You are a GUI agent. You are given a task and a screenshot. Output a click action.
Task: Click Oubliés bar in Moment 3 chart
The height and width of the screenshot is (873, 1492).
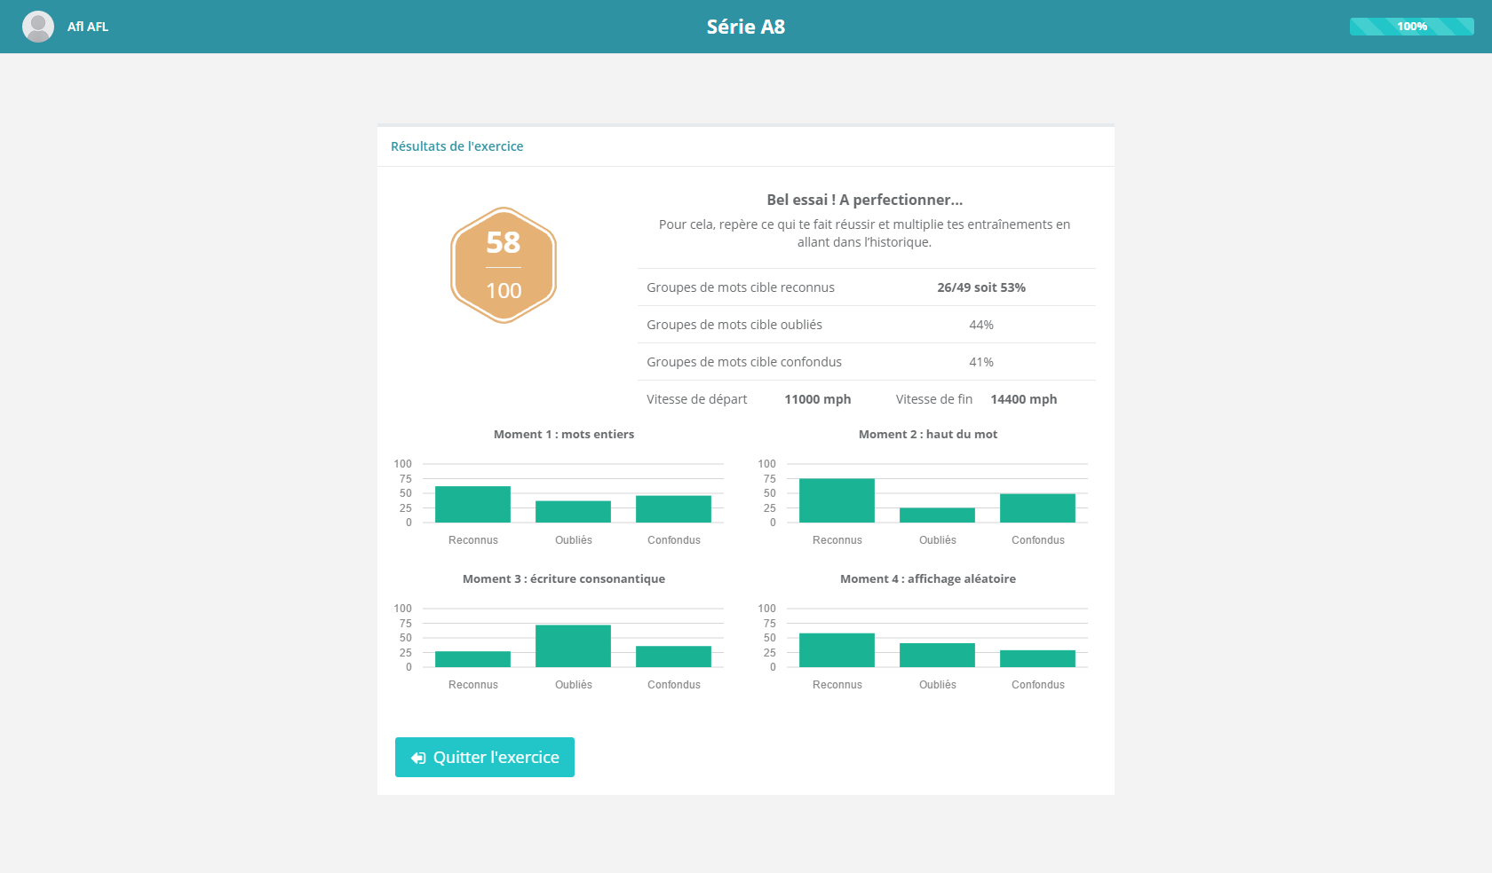pyautogui.click(x=573, y=646)
